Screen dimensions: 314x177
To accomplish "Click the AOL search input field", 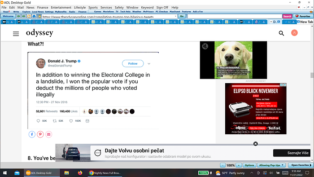I will [x=235, y=16].
